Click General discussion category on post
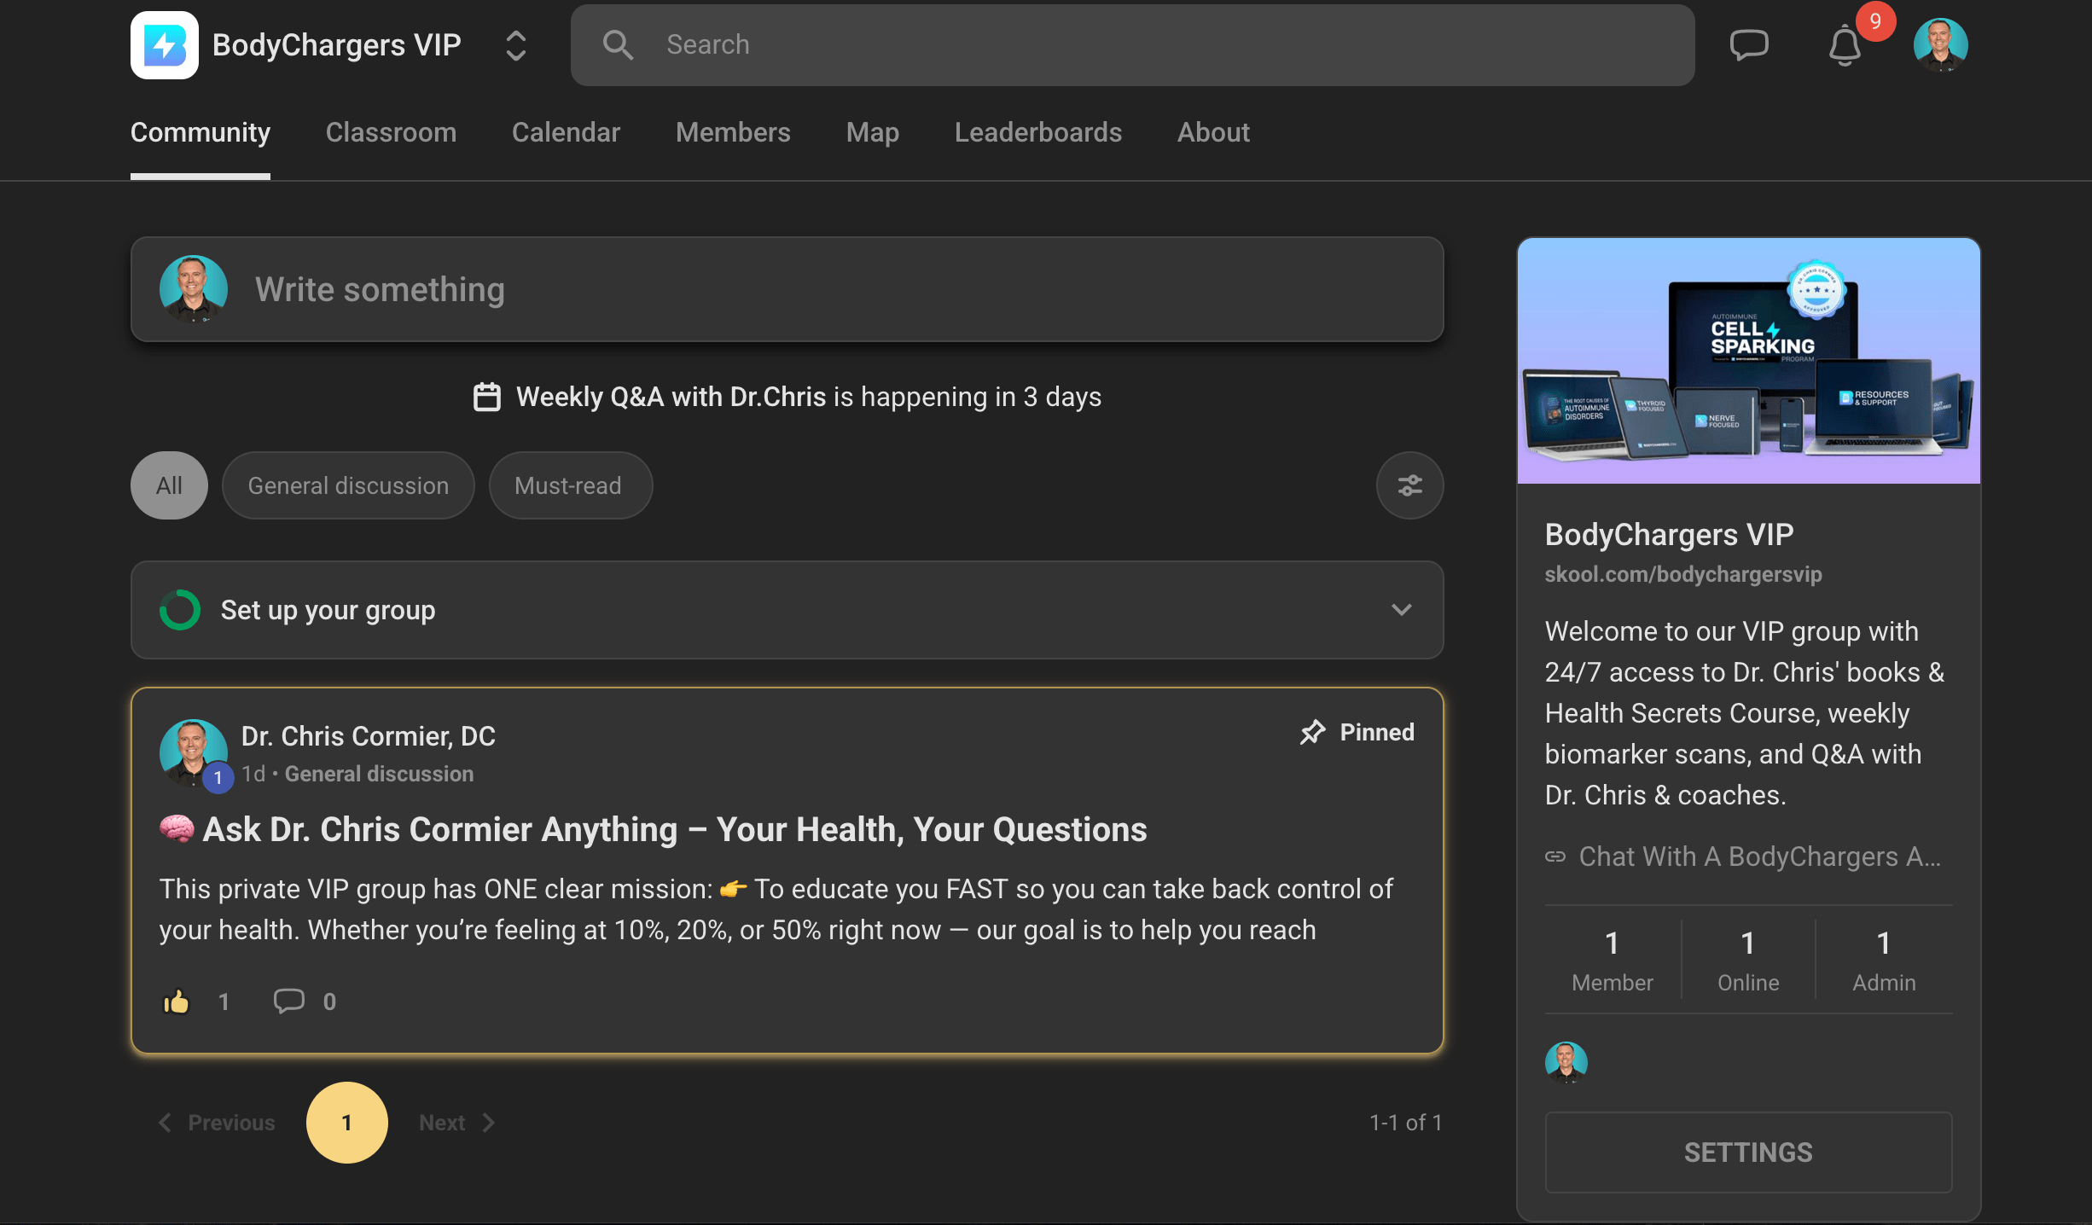The width and height of the screenshot is (2092, 1225). click(379, 774)
